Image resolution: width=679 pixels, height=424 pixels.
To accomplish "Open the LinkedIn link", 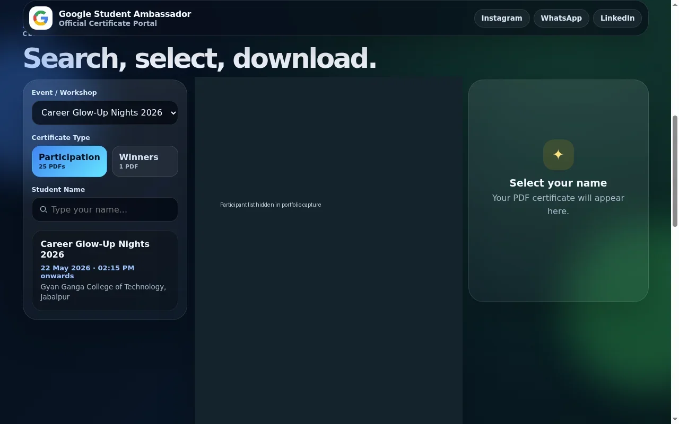I will pyautogui.click(x=617, y=18).
